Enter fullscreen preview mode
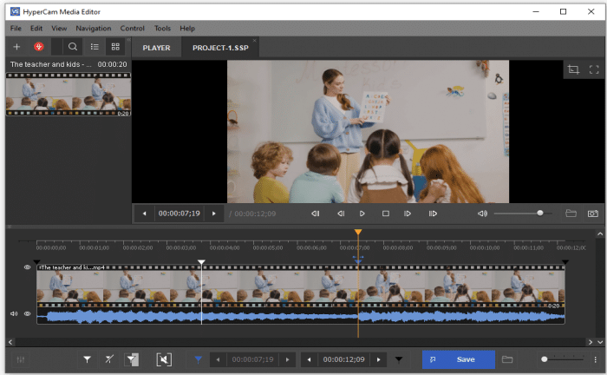 pyautogui.click(x=594, y=69)
